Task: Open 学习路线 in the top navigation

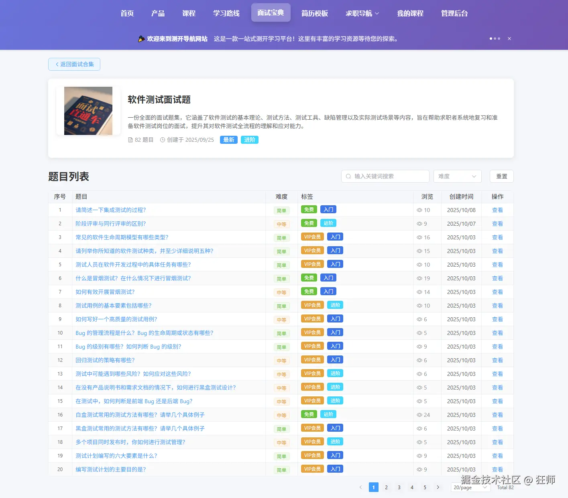Action: click(226, 13)
